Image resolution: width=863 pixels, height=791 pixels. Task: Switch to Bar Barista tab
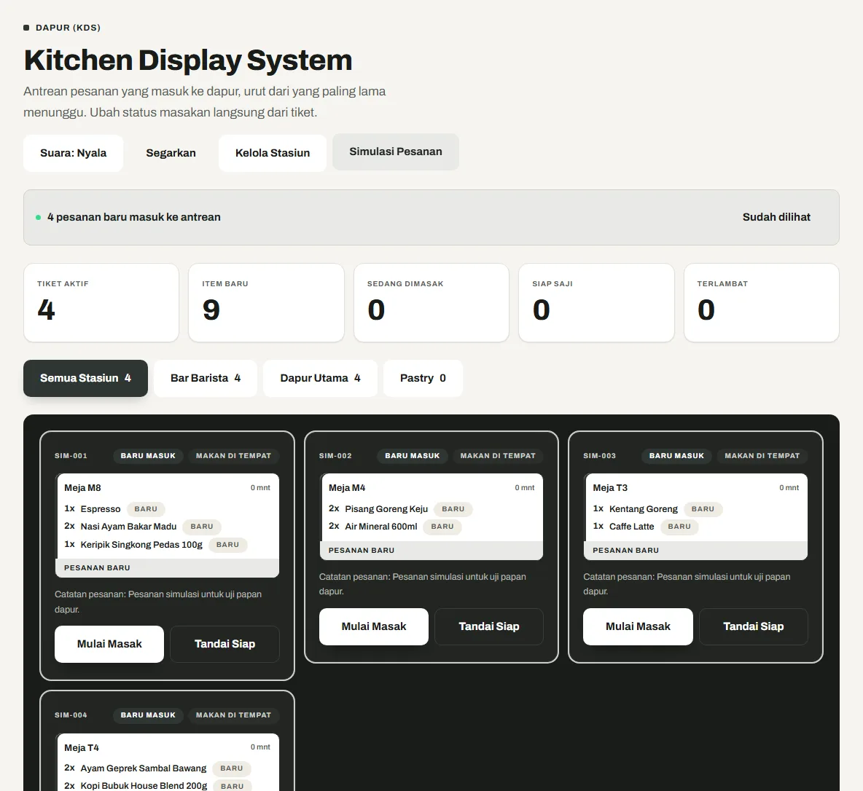[x=206, y=378]
